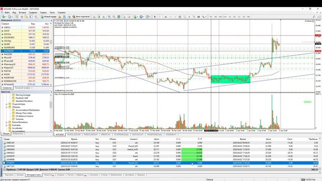Switch to the D1 timeframe
The height and width of the screenshot is (181, 322).
click(x=239, y=17)
